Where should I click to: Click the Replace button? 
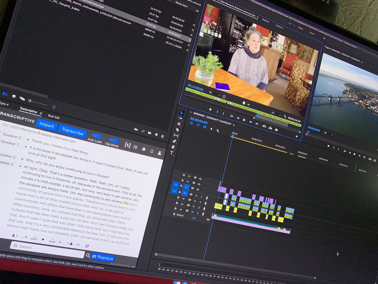pyautogui.click(x=102, y=257)
